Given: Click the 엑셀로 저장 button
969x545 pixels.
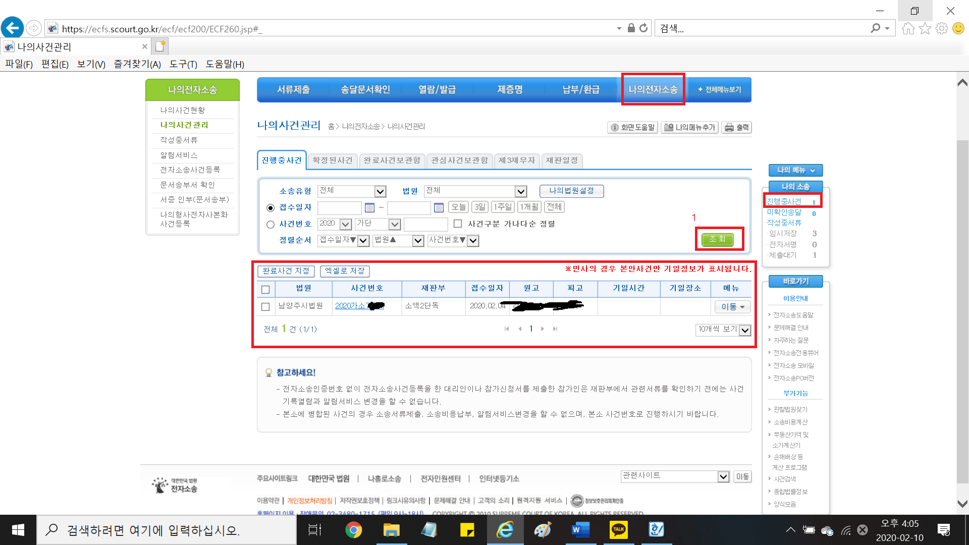Looking at the screenshot, I should tap(345, 271).
